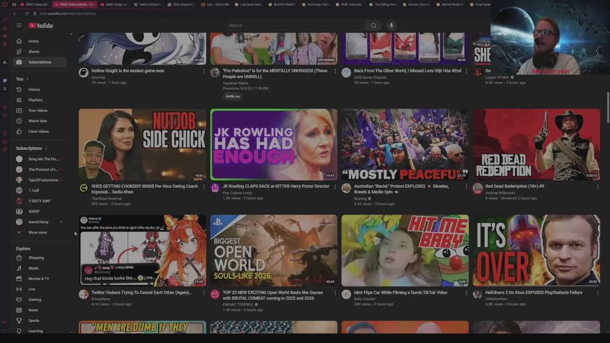Open Sports under Explore
Image resolution: width=610 pixels, height=343 pixels.
click(x=40, y=321)
